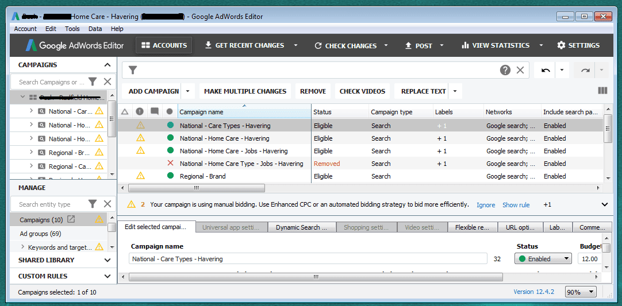The height and width of the screenshot is (306, 622).
Task: Sort by Campaign name column header
Action: point(244,112)
